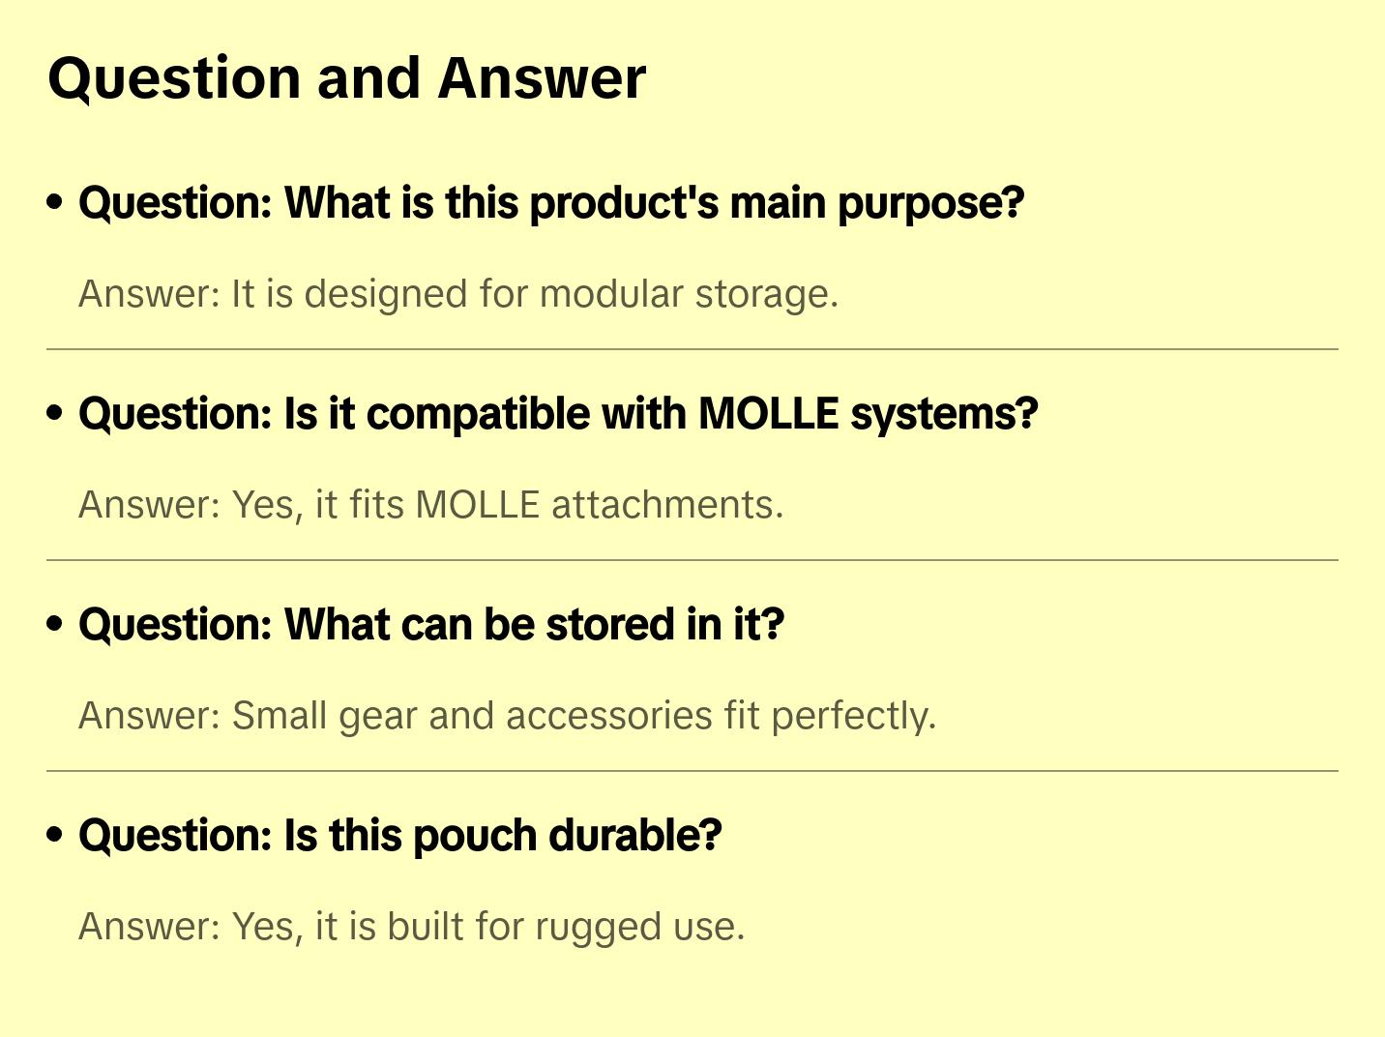Click the answer about rugged use
The image size is (1385, 1037).
coord(411,927)
